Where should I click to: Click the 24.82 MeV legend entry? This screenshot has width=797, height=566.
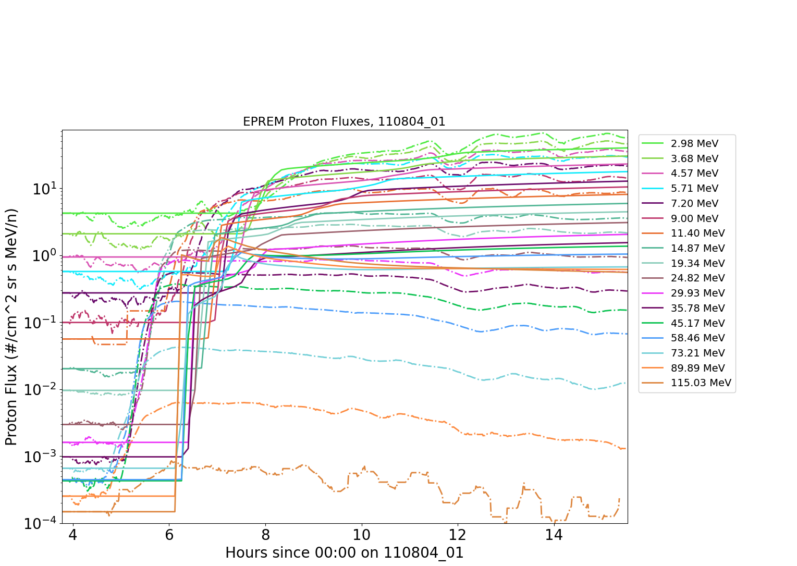683,278
